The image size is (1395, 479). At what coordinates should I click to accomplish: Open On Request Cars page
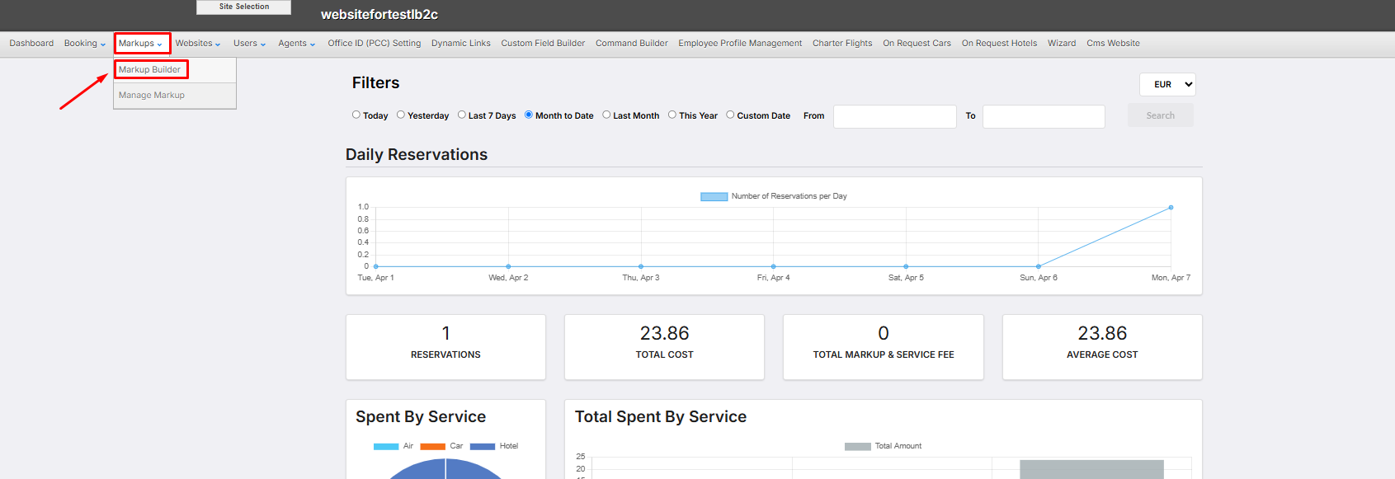(x=917, y=44)
